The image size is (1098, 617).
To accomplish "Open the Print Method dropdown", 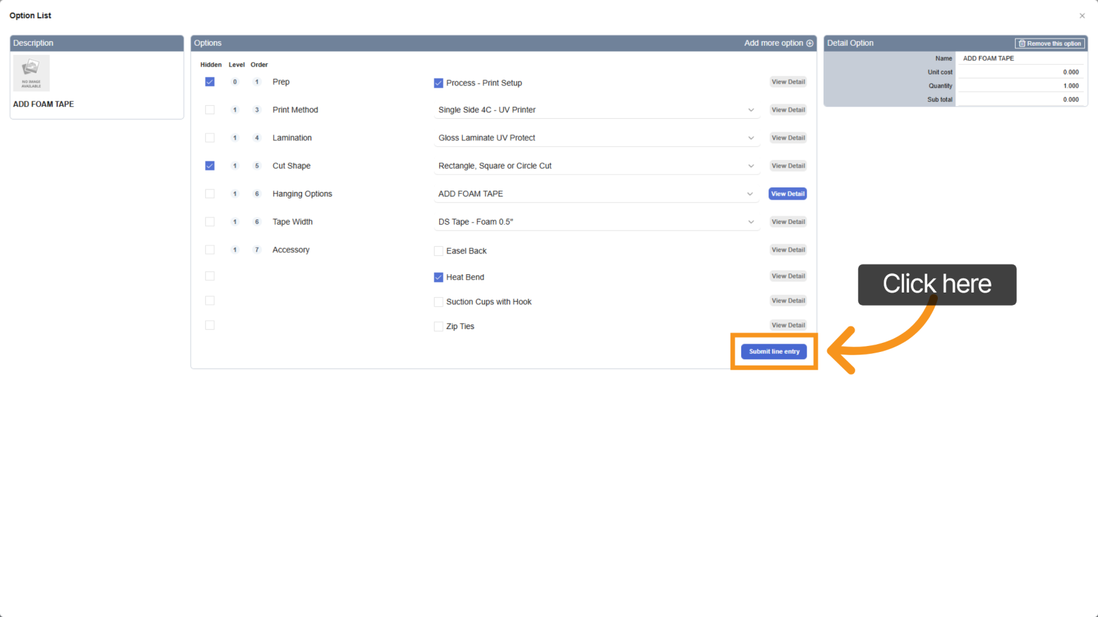I will click(596, 110).
